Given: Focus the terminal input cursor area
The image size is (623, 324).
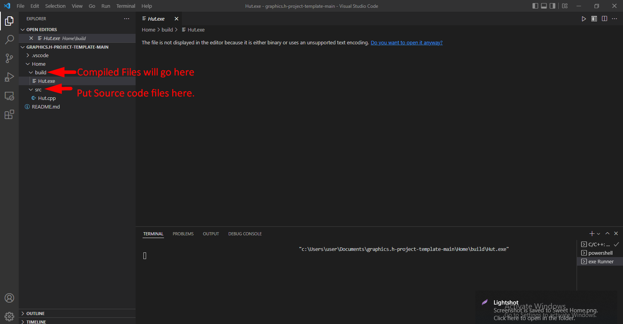Looking at the screenshot, I should tap(145, 256).
